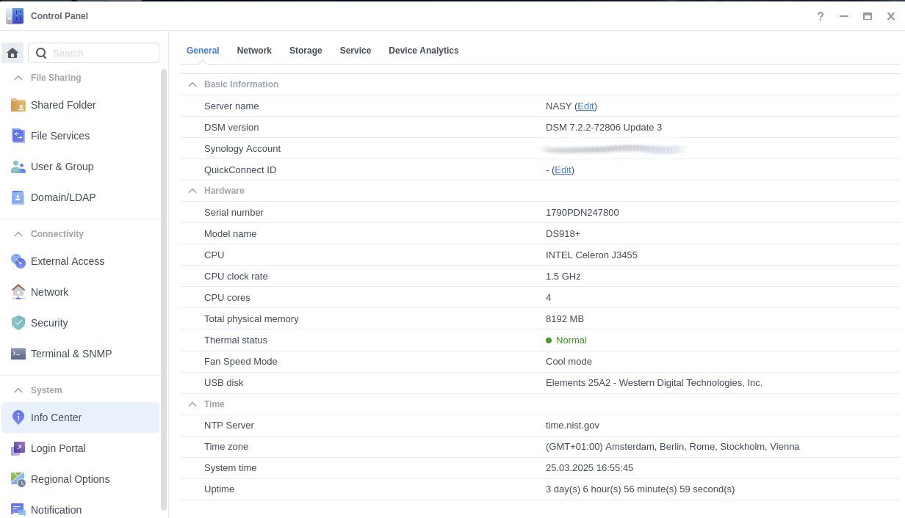Viewport: 905px width, 518px height.
Task: Click the Synology Account blurred value
Action: tap(613, 149)
